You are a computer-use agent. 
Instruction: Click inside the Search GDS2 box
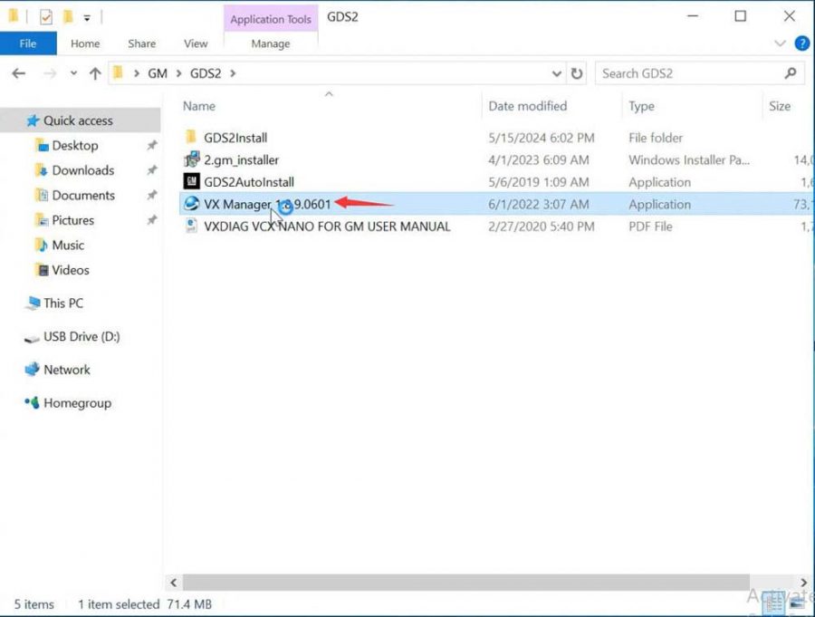pyautogui.click(x=688, y=72)
